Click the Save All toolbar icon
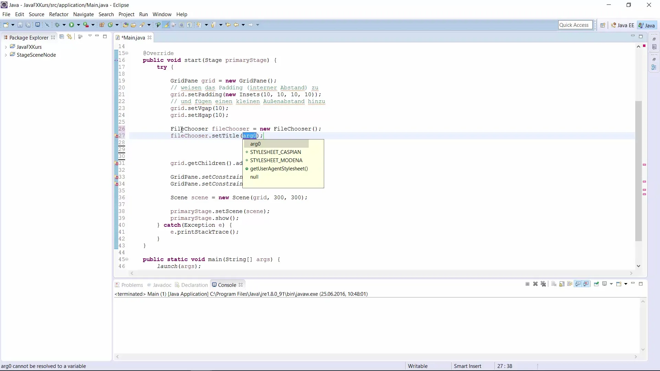Image resolution: width=660 pixels, height=371 pixels. click(x=28, y=25)
